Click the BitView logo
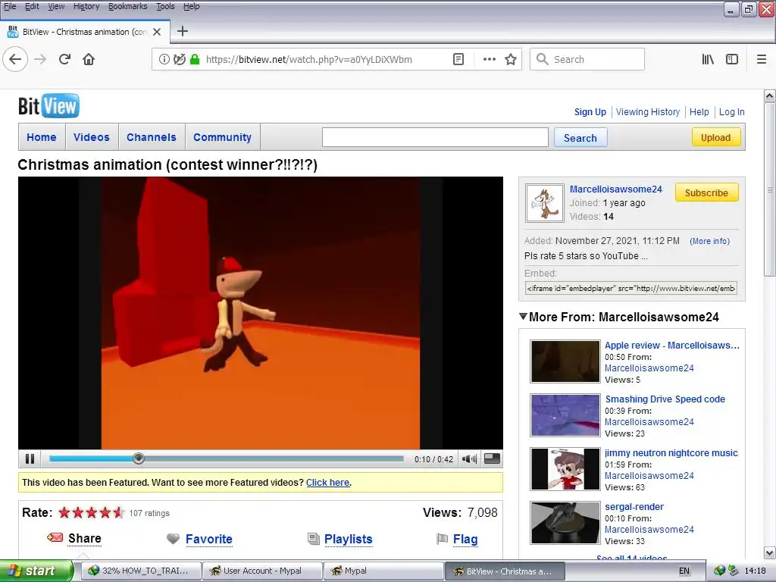This screenshot has height=582, width=776. pyautogui.click(x=48, y=106)
